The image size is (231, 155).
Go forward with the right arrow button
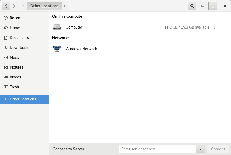15,6
